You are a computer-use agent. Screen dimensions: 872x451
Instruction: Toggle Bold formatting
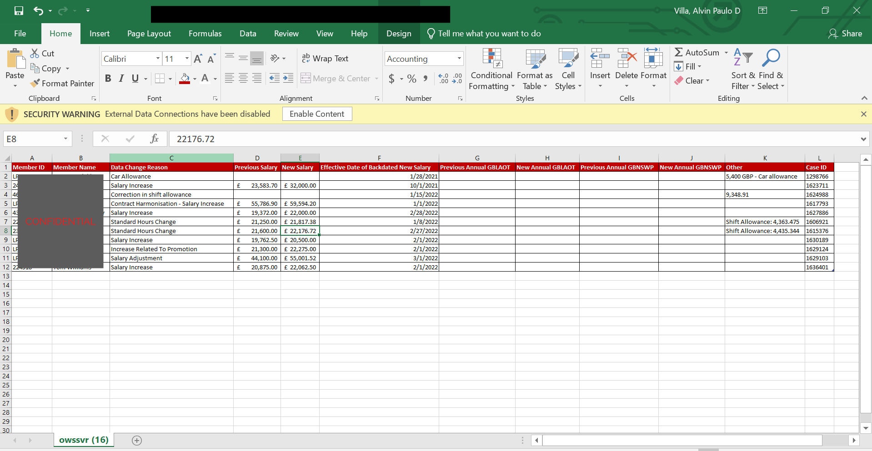108,78
